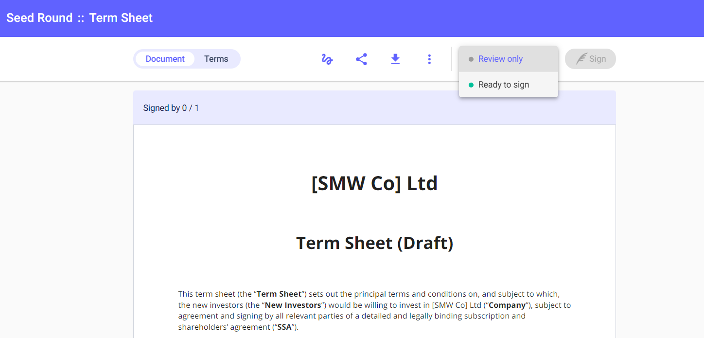The image size is (704, 338).
Task: Click the [SMW Co] Ltd heading
Action: 374,183
